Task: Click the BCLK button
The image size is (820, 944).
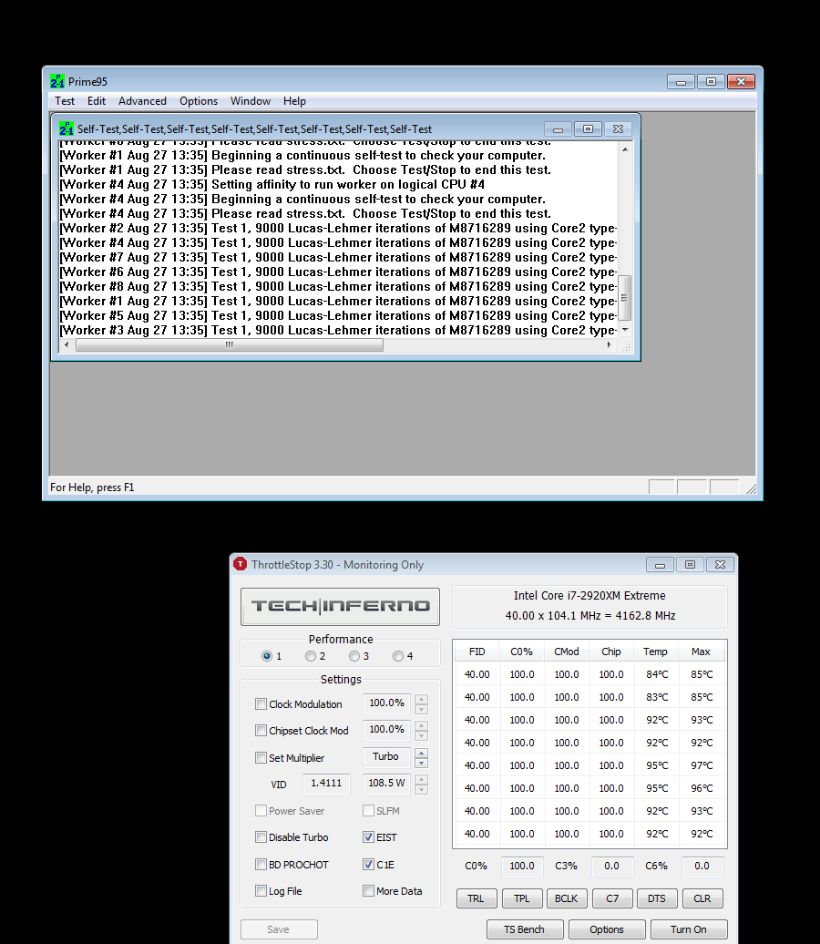Action: tap(567, 898)
